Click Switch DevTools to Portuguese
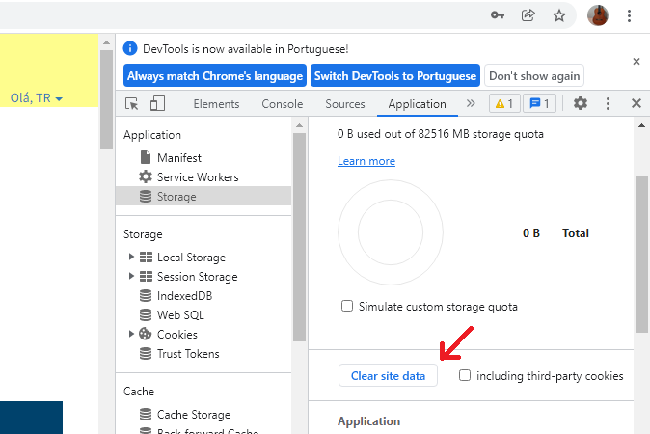 tap(395, 75)
